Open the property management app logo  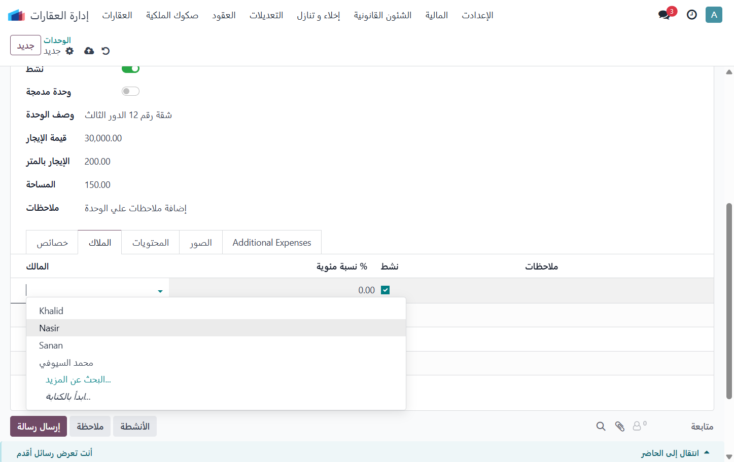tap(16, 15)
